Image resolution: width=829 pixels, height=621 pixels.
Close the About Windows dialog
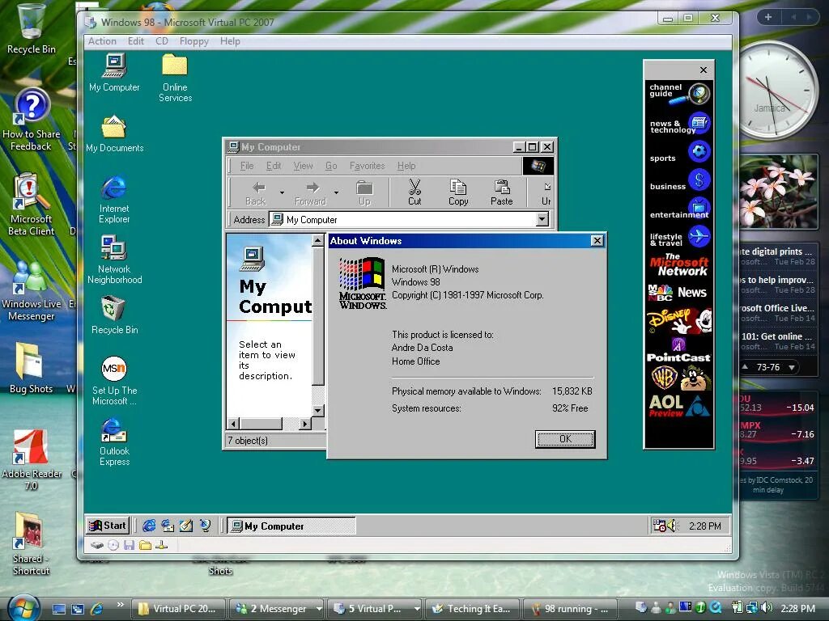click(597, 241)
